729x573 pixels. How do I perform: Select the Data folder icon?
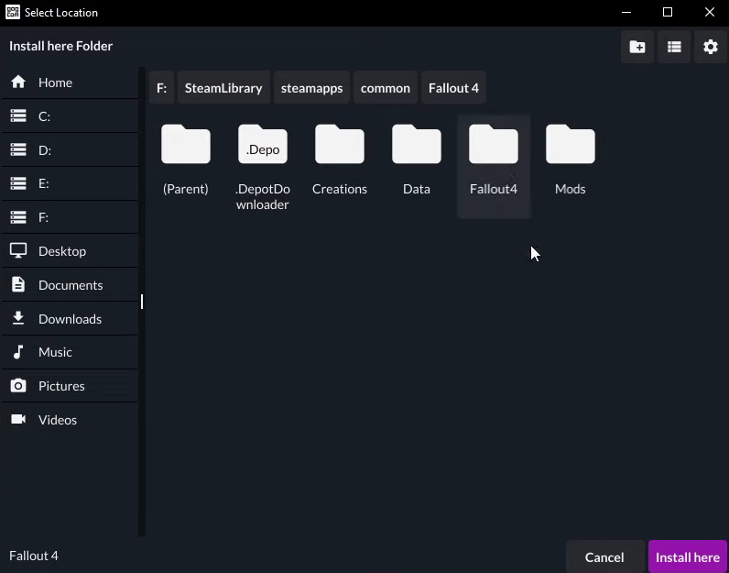[x=417, y=147]
